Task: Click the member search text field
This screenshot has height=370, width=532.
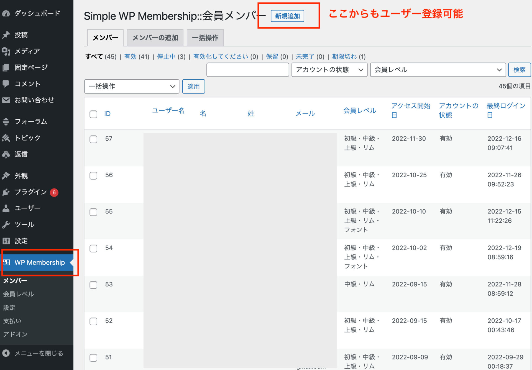Action: click(248, 70)
